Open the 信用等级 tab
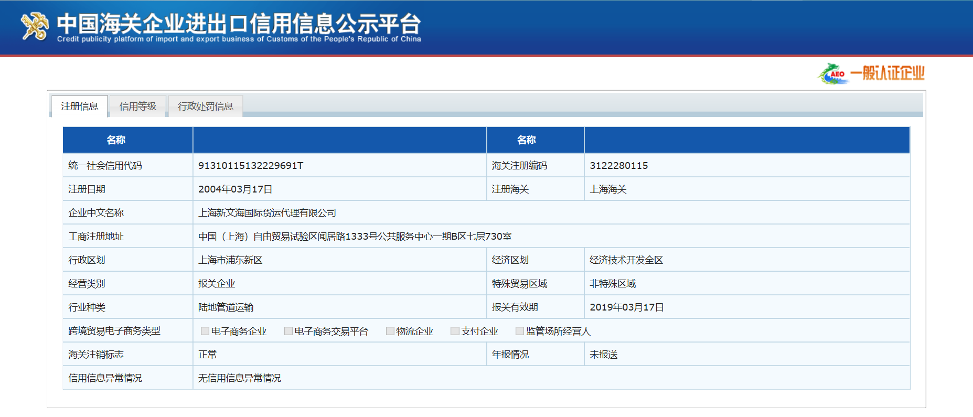Screen dimensions: 973x417 (138, 106)
